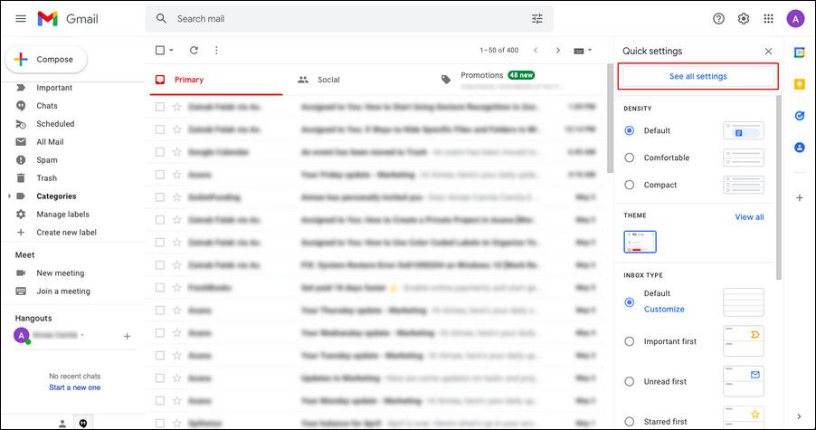Go to newer messages arrow
Viewport: 816px width, 430px height.
536,51
